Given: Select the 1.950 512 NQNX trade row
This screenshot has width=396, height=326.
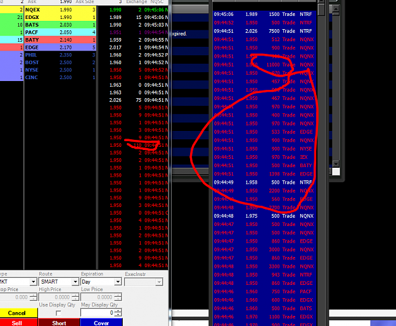Looking at the screenshot, I should [x=265, y=39].
